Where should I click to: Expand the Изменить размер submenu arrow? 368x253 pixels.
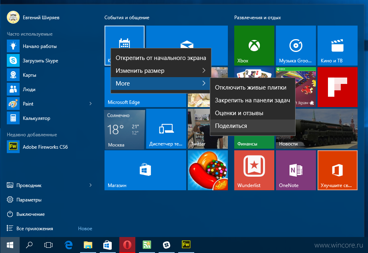204,70
